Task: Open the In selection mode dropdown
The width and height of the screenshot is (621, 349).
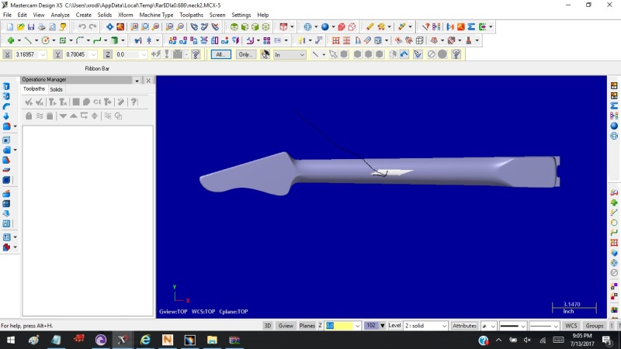Action: [x=302, y=54]
